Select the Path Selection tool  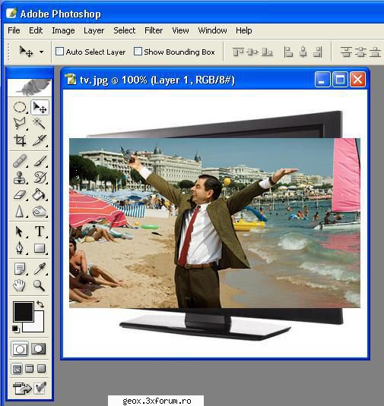point(20,231)
